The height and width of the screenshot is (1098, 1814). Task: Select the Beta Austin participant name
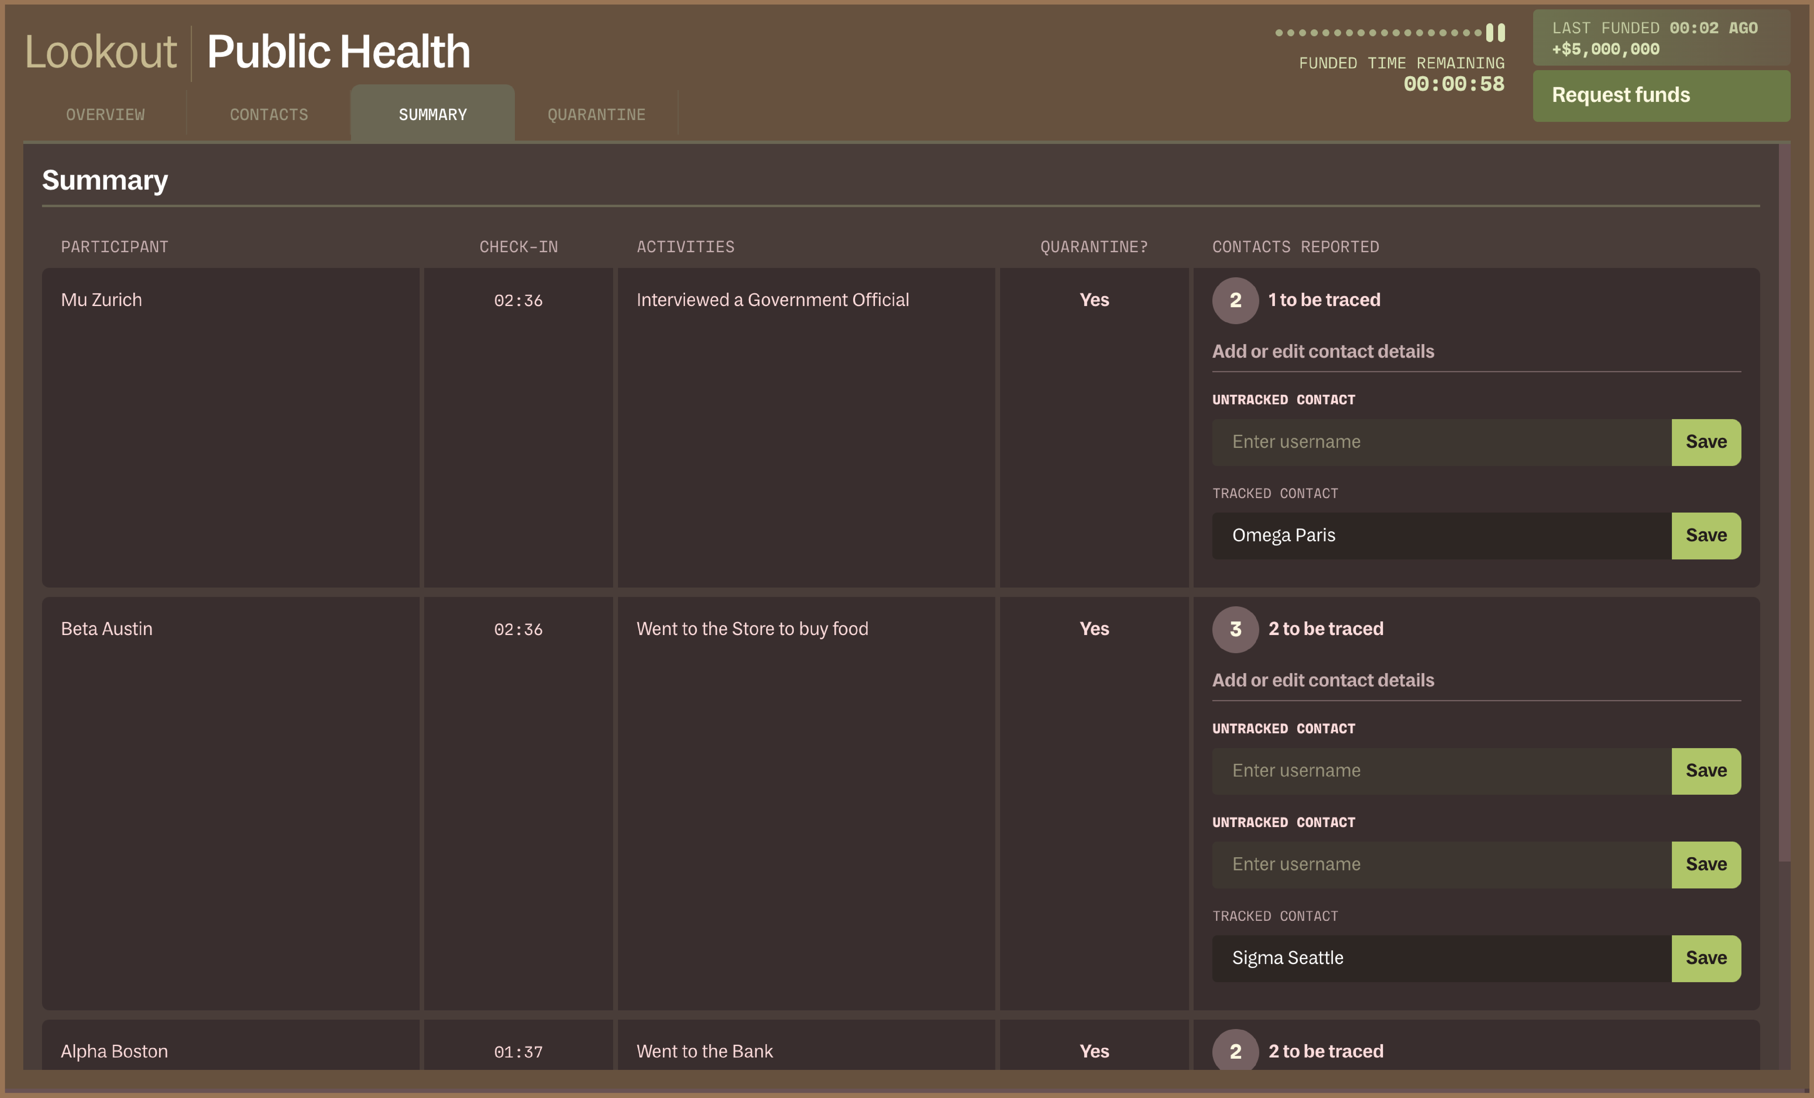tap(107, 629)
